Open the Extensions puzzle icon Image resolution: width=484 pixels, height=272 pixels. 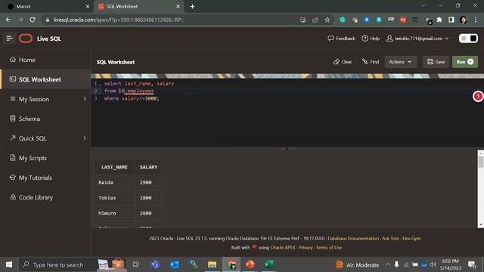pyautogui.click(x=439, y=20)
